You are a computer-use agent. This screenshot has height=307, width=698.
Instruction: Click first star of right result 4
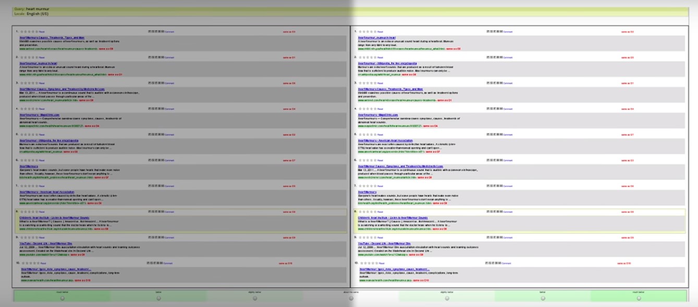(360, 109)
